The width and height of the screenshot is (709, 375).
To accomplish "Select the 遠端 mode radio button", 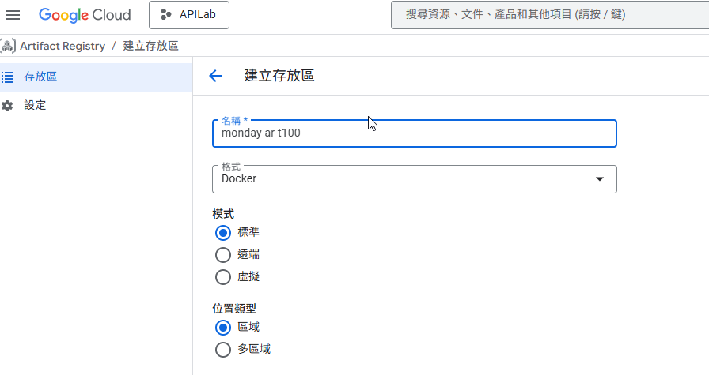I will click(x=223, y=255).
